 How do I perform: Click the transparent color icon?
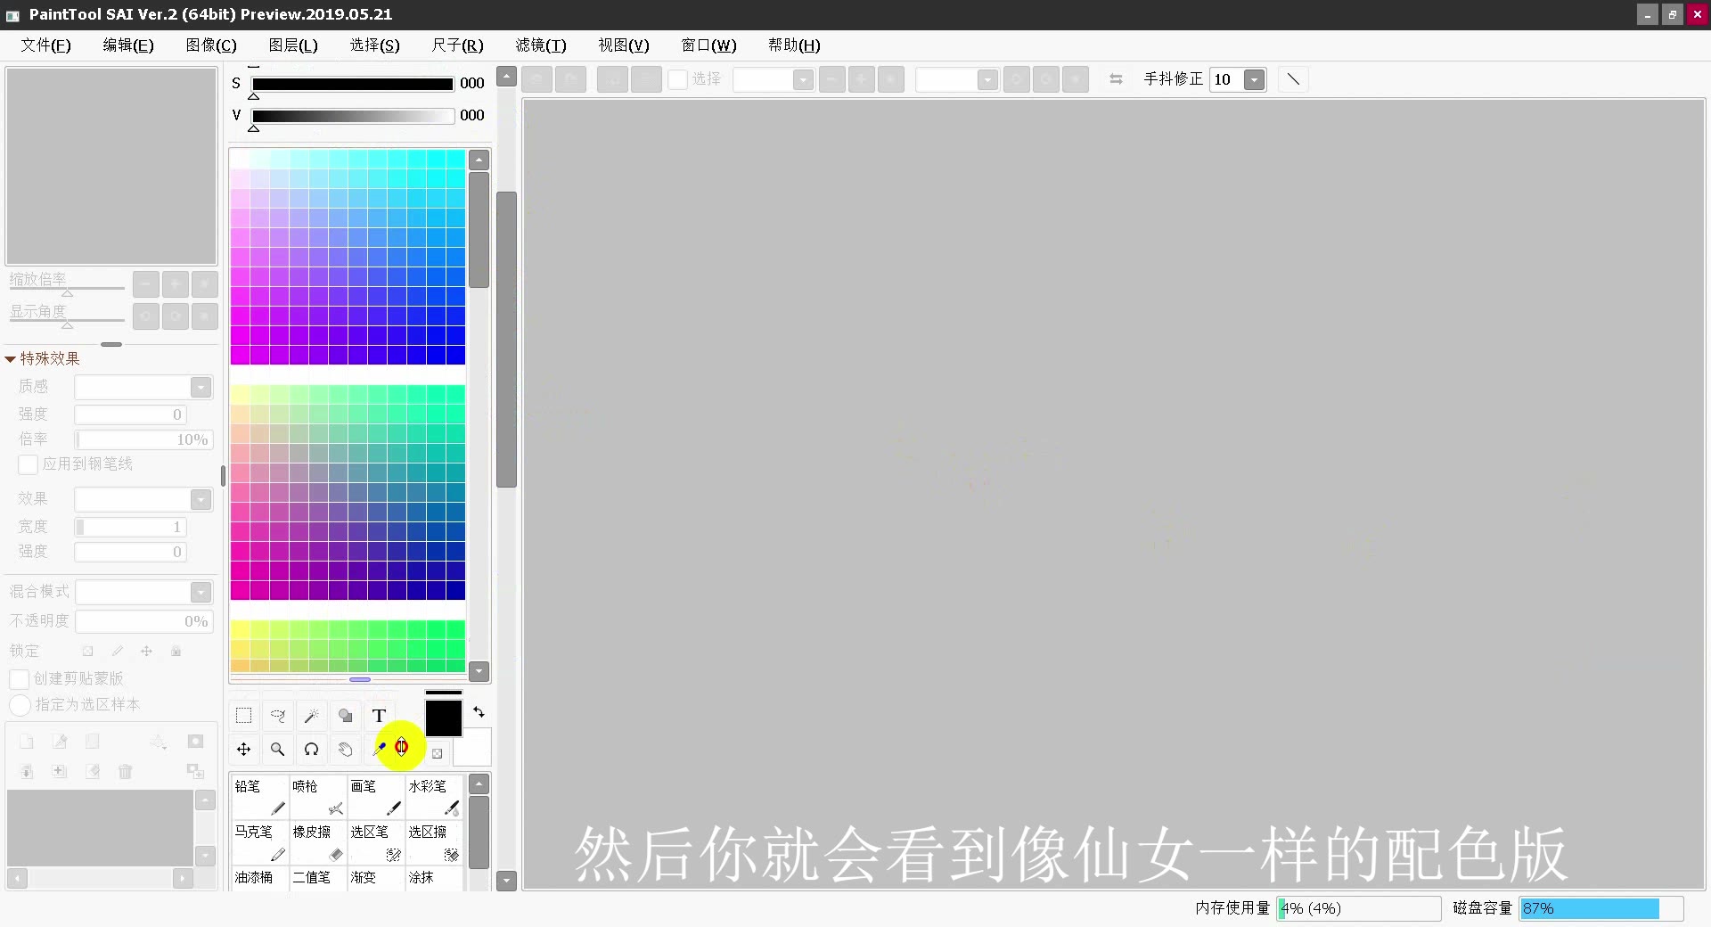click(x=437, y=753)
